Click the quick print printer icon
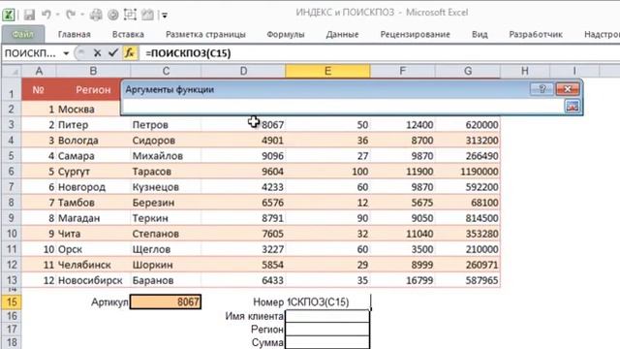Image resolution: width=620 pixels, height=349 pixels. click(96, 16)
